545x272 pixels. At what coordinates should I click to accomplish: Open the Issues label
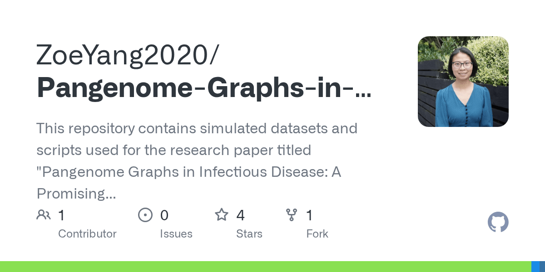pos(176,234)
